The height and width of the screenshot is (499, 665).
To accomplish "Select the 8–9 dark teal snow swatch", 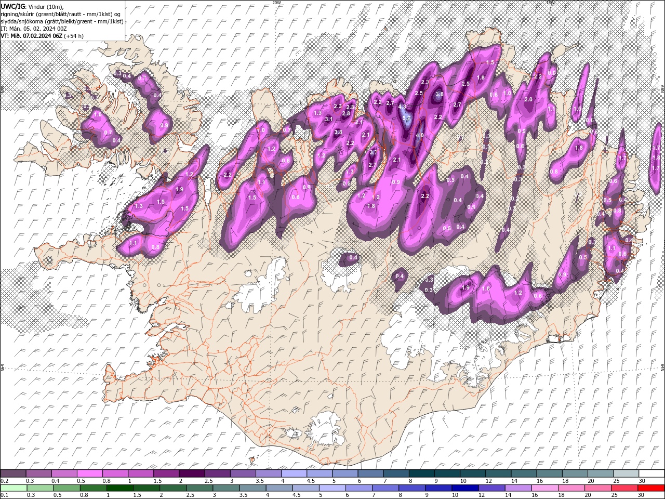I will click(422, 474).
